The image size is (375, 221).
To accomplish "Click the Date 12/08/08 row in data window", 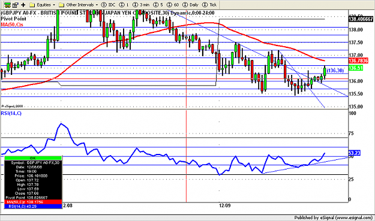I will click(33, 167).
